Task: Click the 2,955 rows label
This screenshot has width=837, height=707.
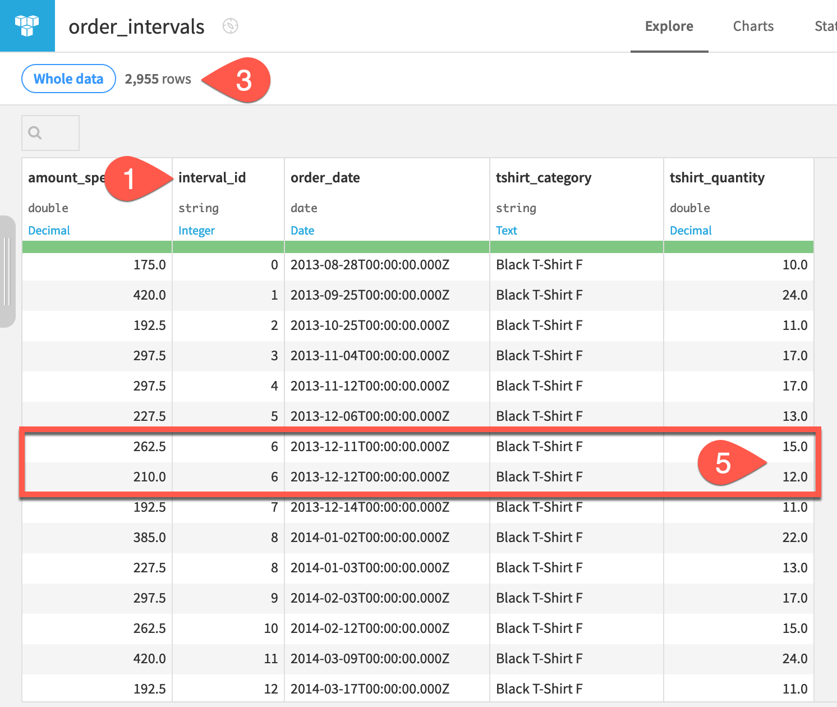Action: tap(158, 79)
